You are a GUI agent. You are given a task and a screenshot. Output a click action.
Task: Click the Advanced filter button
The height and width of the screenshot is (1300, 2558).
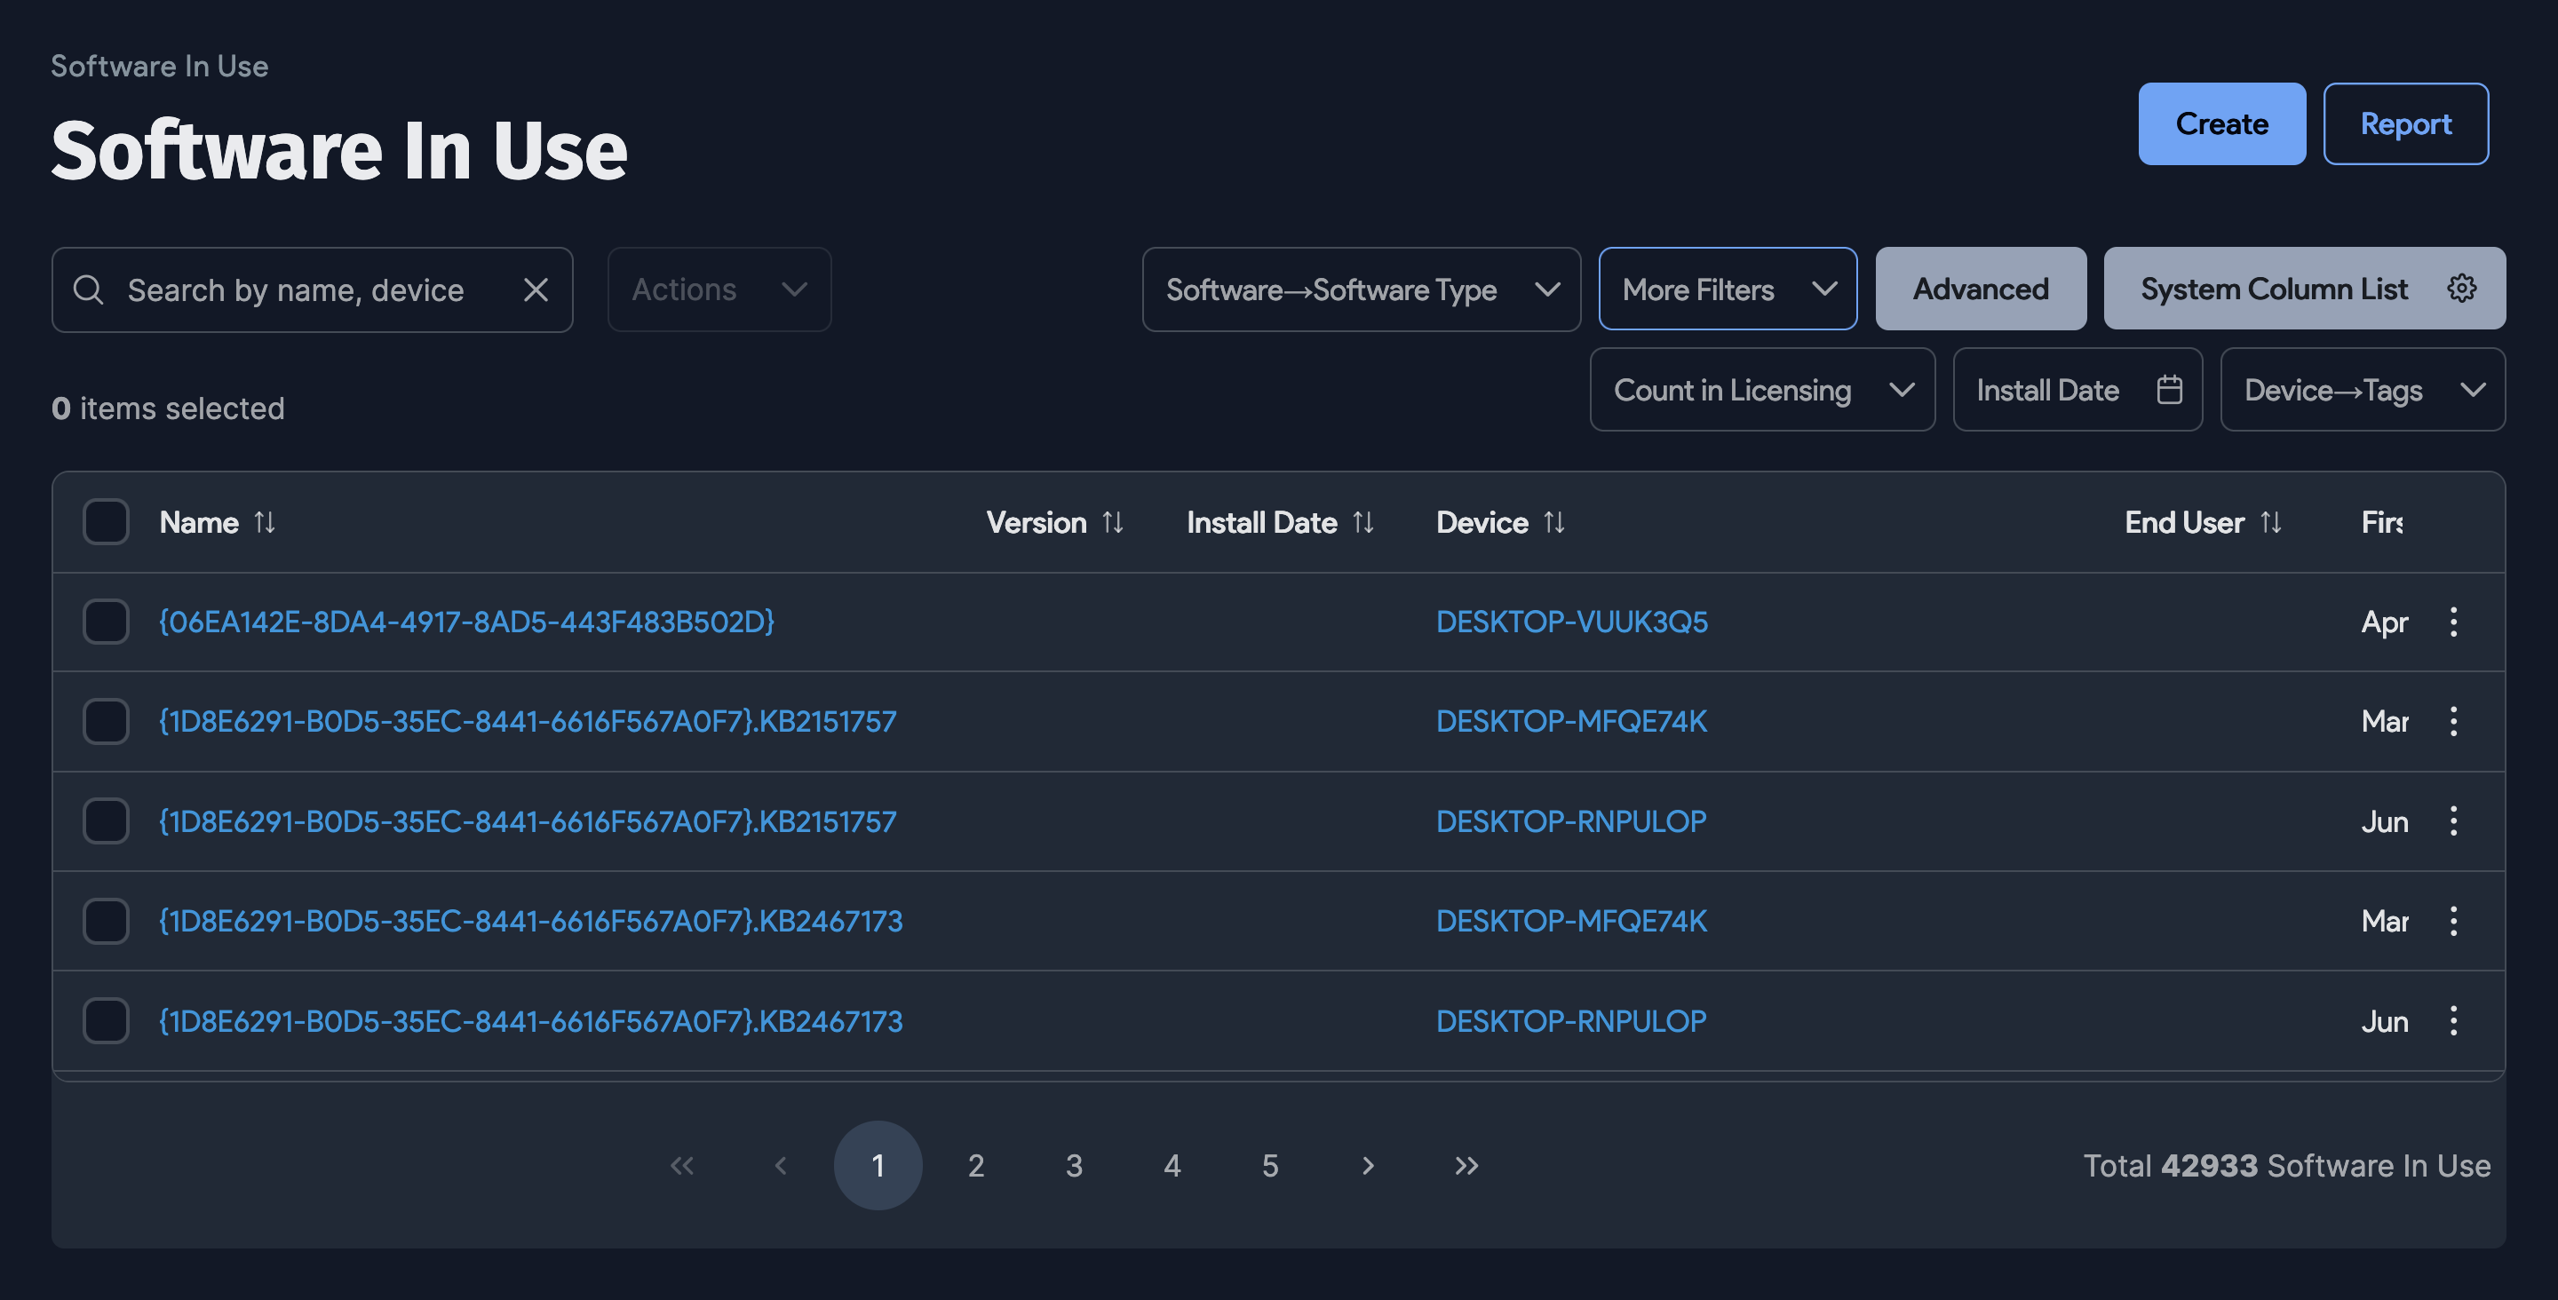pyautogui.click(x=1980, y=288)
